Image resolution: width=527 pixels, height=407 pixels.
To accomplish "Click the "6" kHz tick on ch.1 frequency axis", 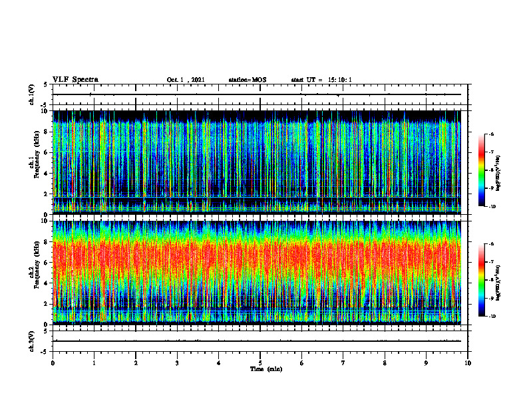I will coord(47,152).
